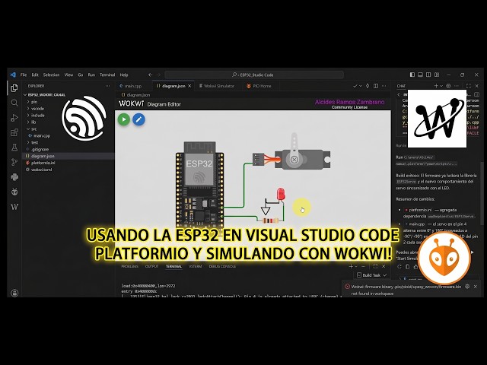Open platformio.ini in the explorer
Image resolution: width=487 pixels, height=365 pixels.
pyautogui.click(x=43, y=163)
